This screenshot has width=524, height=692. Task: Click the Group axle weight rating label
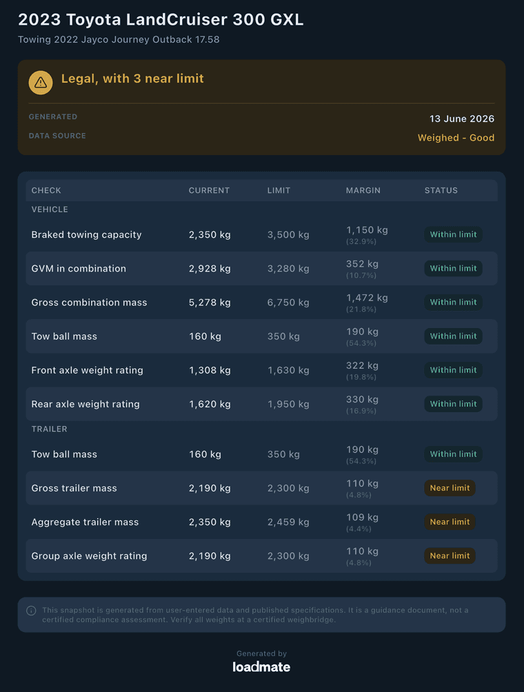click(x=89, y=556)
